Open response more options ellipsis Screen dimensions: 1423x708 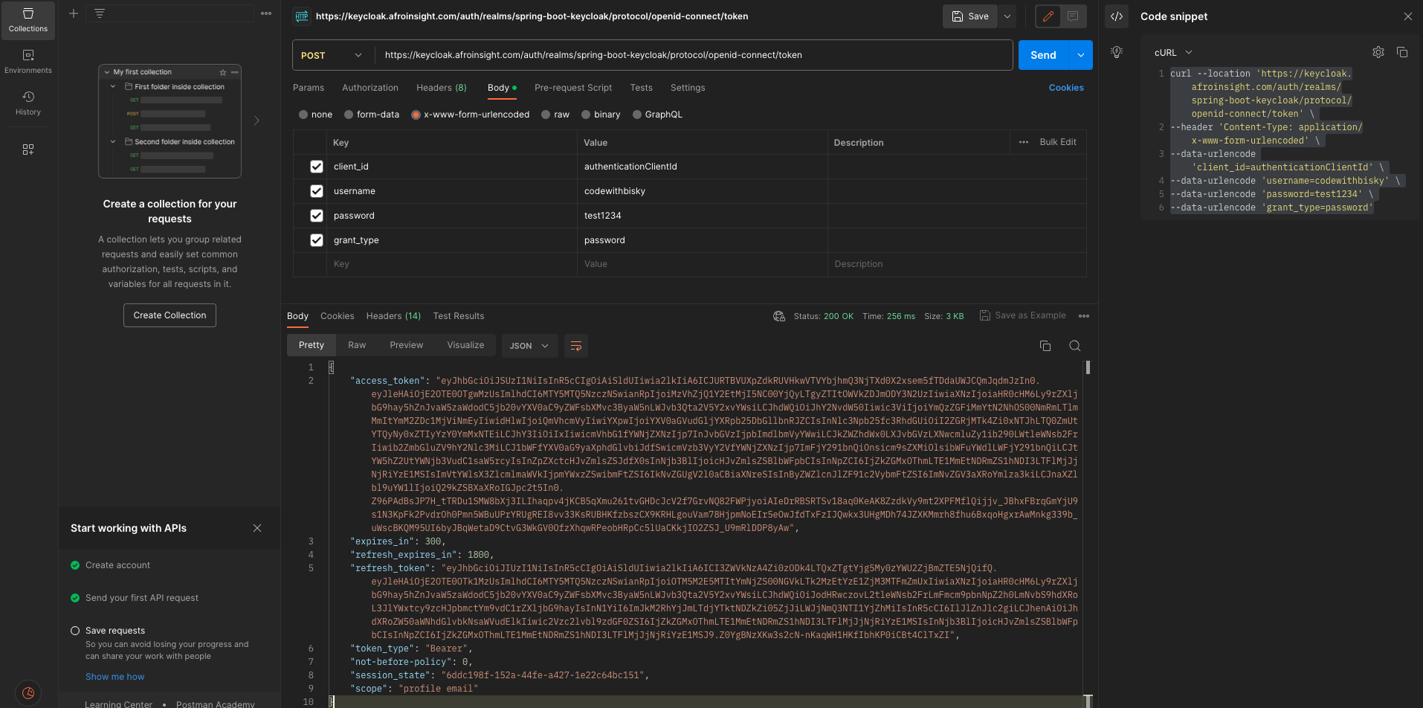[1084, 316]
